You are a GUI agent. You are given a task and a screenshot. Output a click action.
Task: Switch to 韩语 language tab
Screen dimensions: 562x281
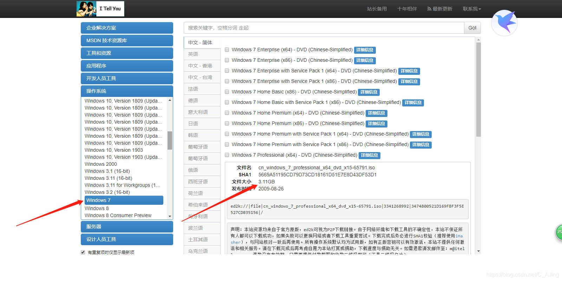click(x=202, y=135)
